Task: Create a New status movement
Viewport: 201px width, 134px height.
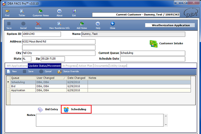Action: 12,71
